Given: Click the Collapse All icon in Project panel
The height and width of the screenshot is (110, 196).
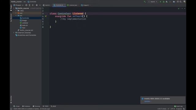Looking at the screenshot, I should (33, 5).
